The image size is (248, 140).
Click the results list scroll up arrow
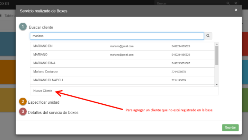(217, 44)
